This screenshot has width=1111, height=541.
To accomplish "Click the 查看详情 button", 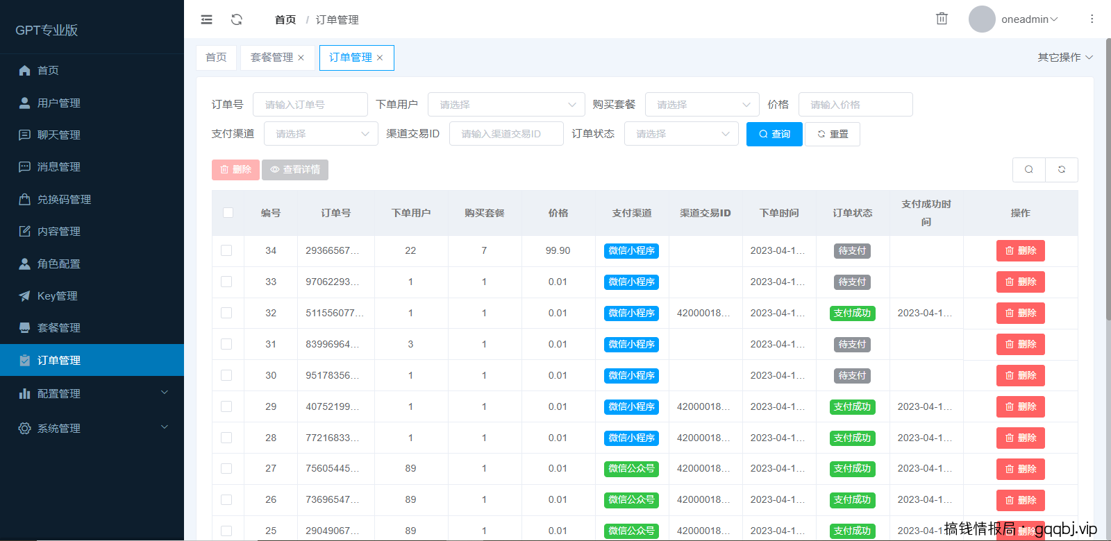I will (295, 169).
